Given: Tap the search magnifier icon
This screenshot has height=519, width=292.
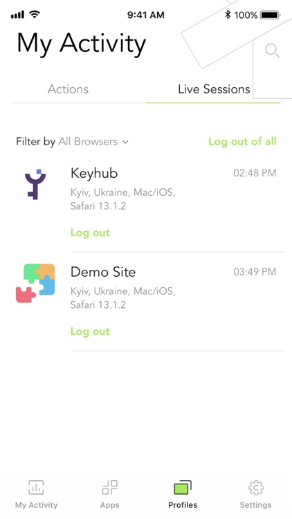Looking at the screenshot, I should pyautogui.click(x=272, y=51).
